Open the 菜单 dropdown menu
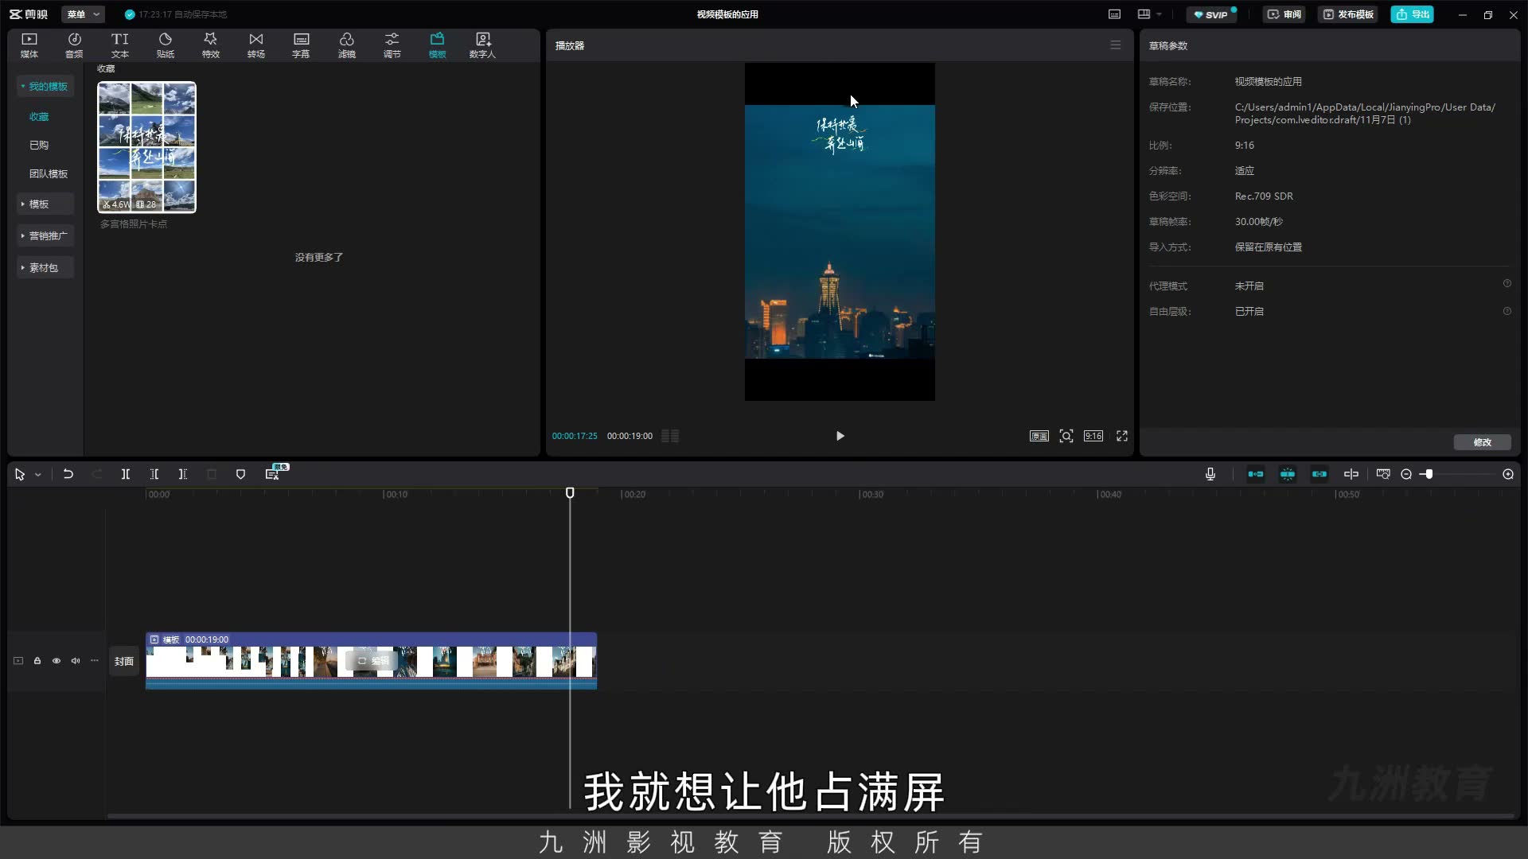Viewport: 1528px width, 859px height. pyautogui.click(x=83, y=14)
